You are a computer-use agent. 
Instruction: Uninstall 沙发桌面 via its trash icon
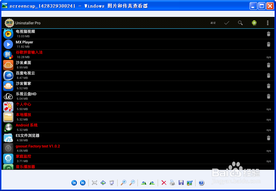[x=268, y=65]
